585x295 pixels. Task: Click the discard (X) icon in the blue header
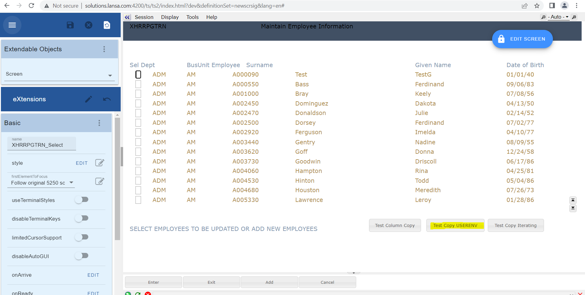(89, 25)
